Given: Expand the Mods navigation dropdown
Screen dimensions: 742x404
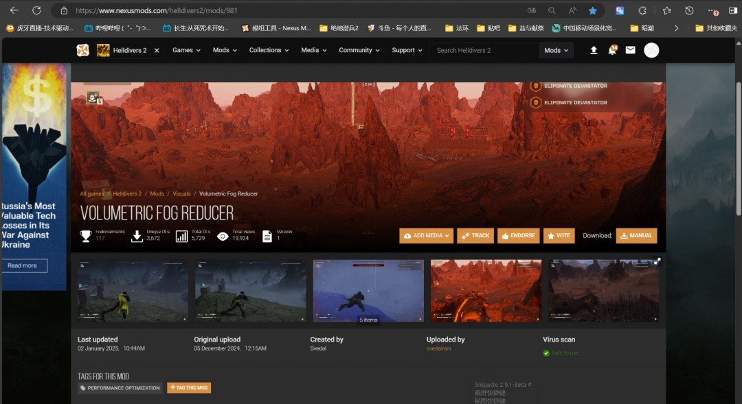Looking at the screenshot, I should point(225,50).
